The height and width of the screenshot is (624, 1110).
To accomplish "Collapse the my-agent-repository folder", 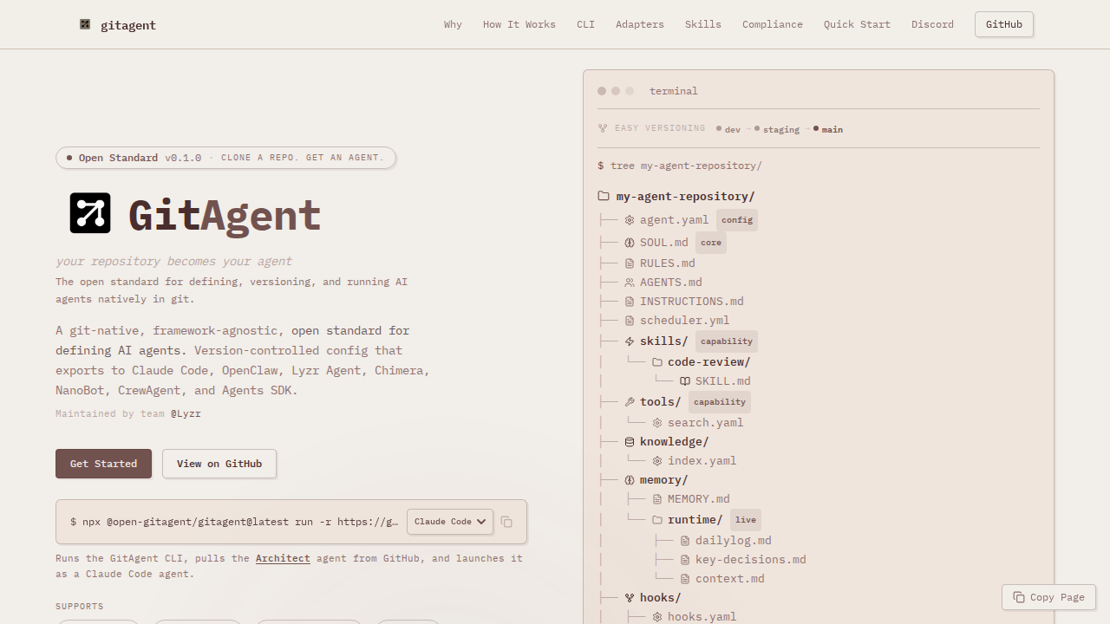I will point(603,196).
